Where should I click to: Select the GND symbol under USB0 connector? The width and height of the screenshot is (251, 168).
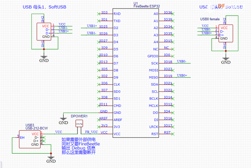pos(226,61)
